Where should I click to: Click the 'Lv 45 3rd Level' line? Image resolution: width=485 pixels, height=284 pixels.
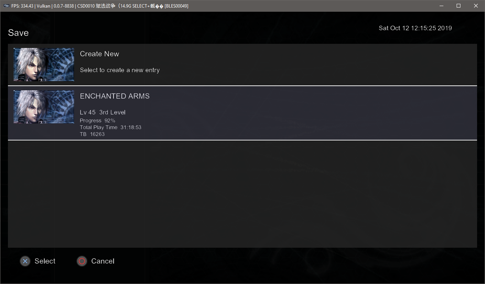click(103, 112)
